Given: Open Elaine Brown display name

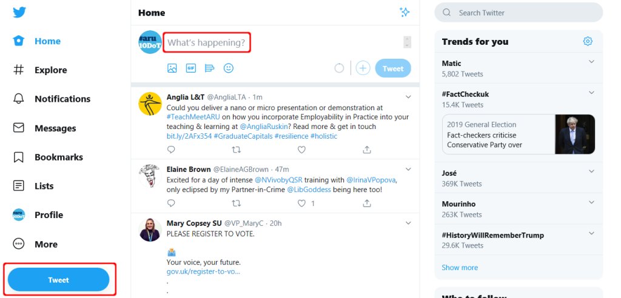Looking at the screenshot, I should point(189,170).
